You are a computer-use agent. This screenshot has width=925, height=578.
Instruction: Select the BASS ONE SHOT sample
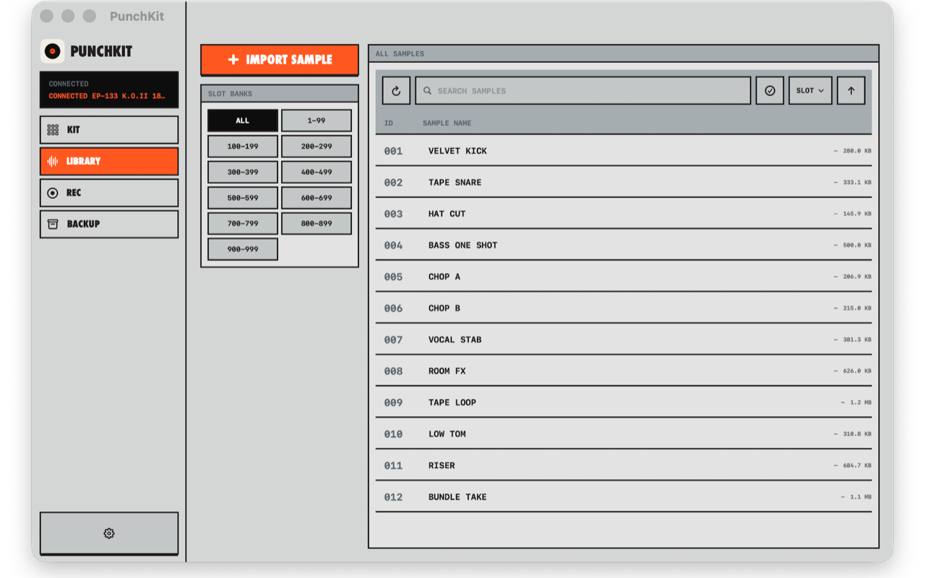tap(624, 246)
